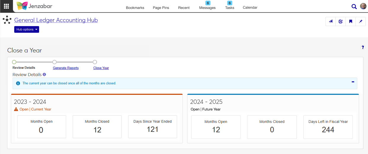Bookmark this page with bookmark icon
Screen dimensions: 368x154
tap(351, 21)
